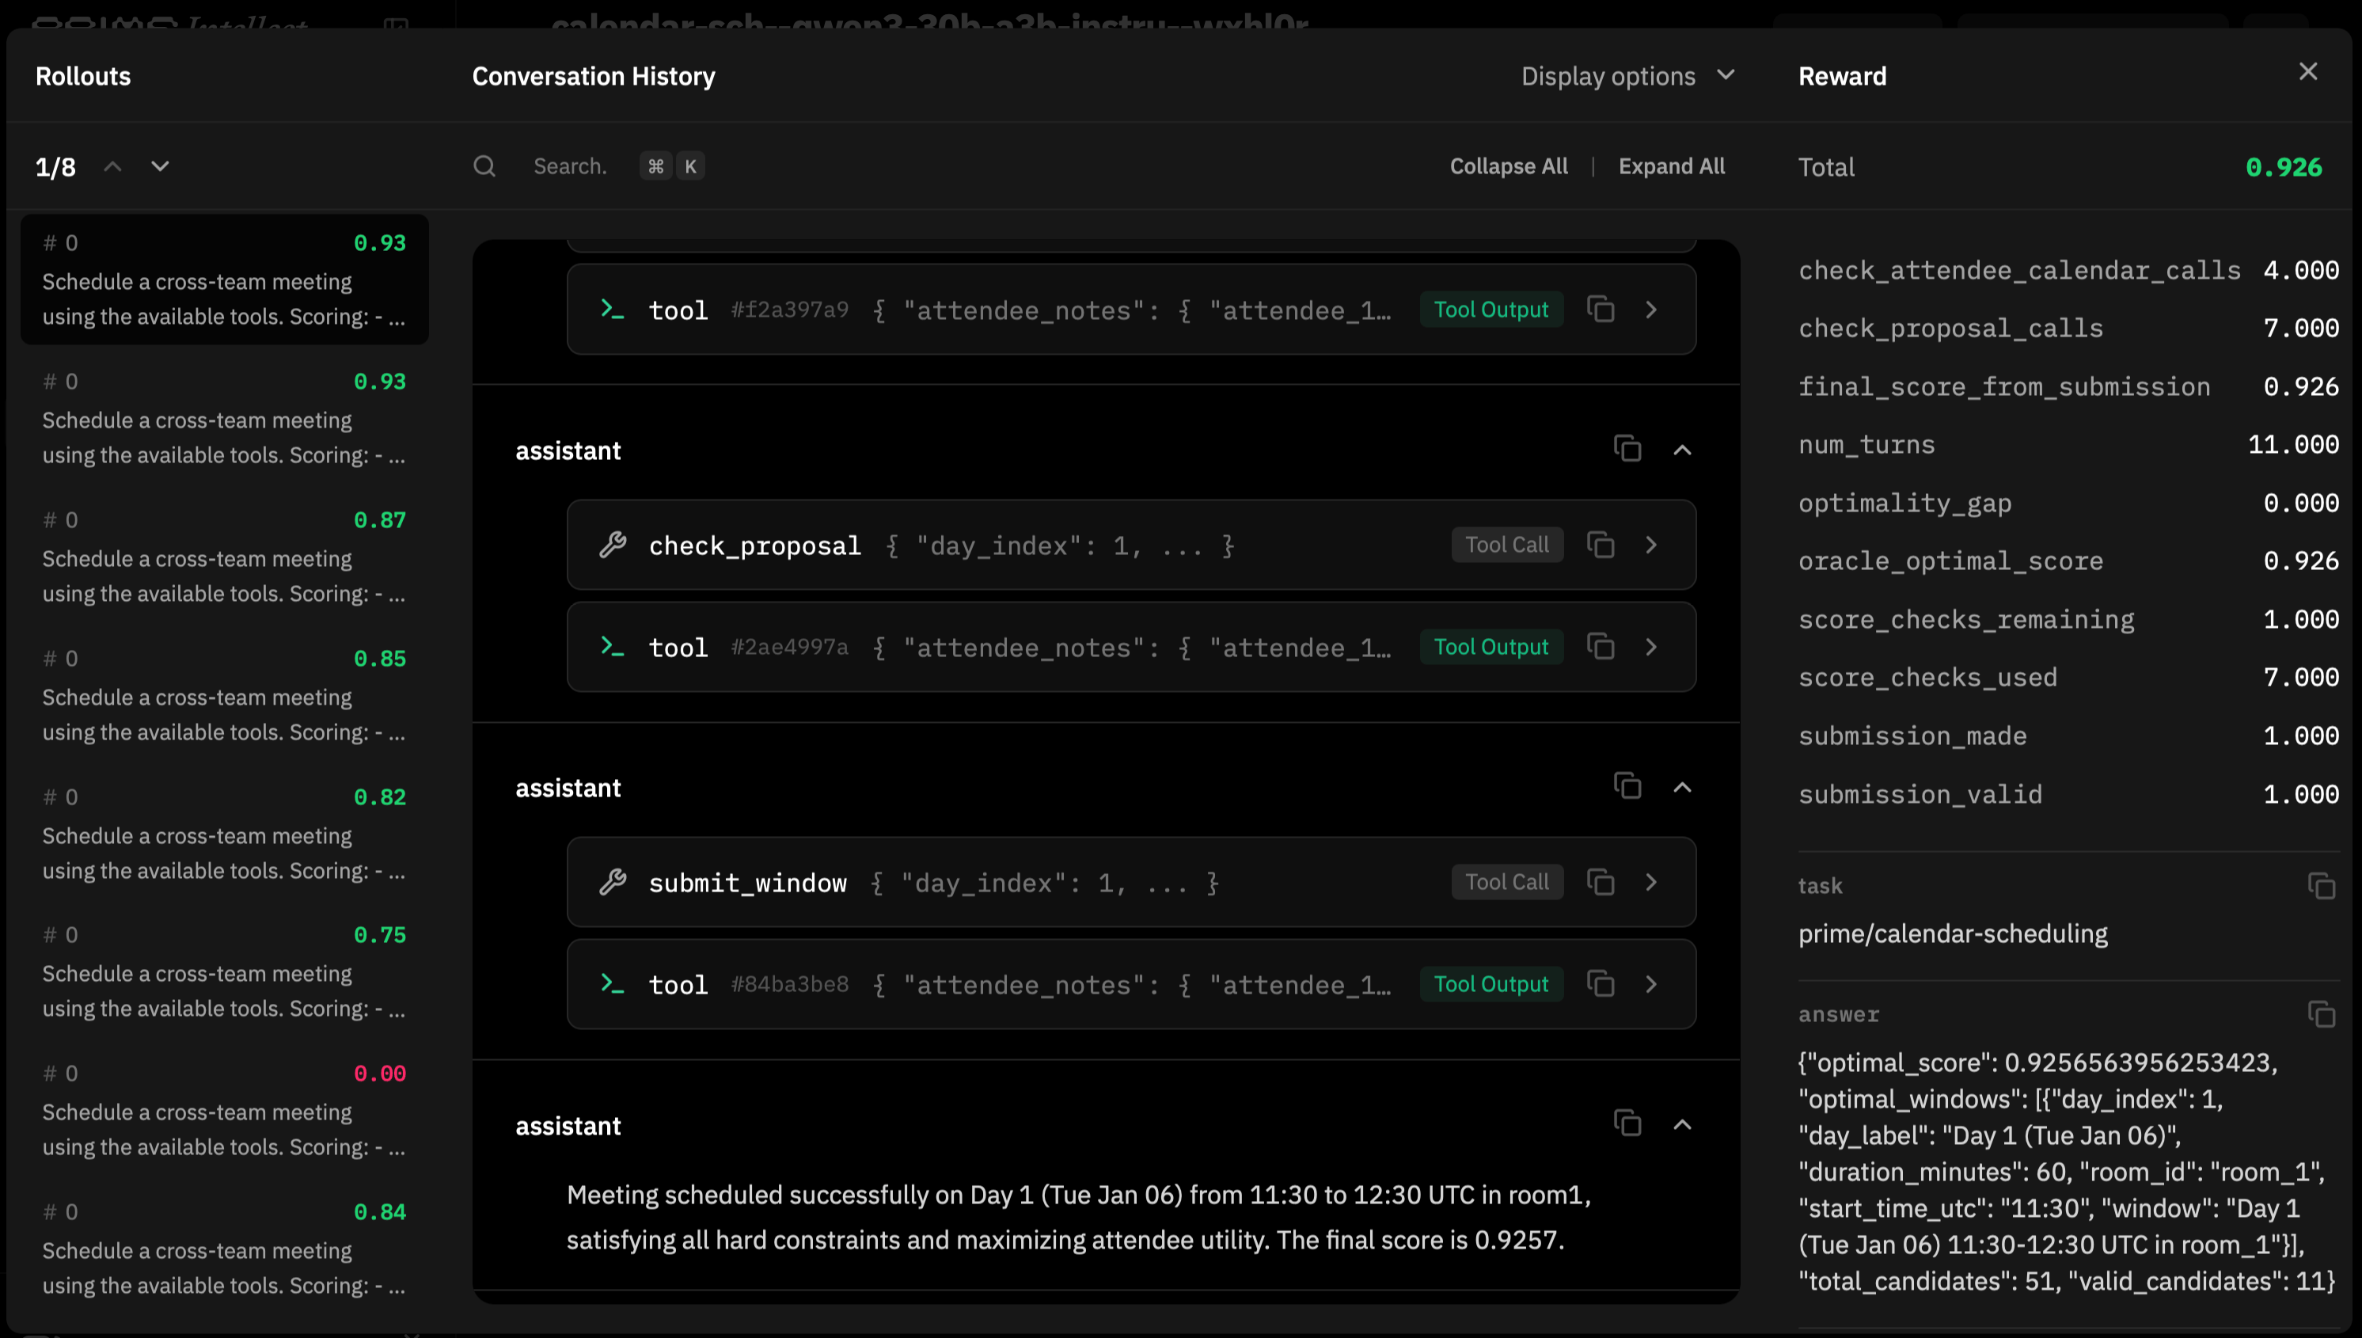This screenshot has width=2362, height=1338.
Task: Click the submit_window wrench icon
Action: [x=613, y=882]
